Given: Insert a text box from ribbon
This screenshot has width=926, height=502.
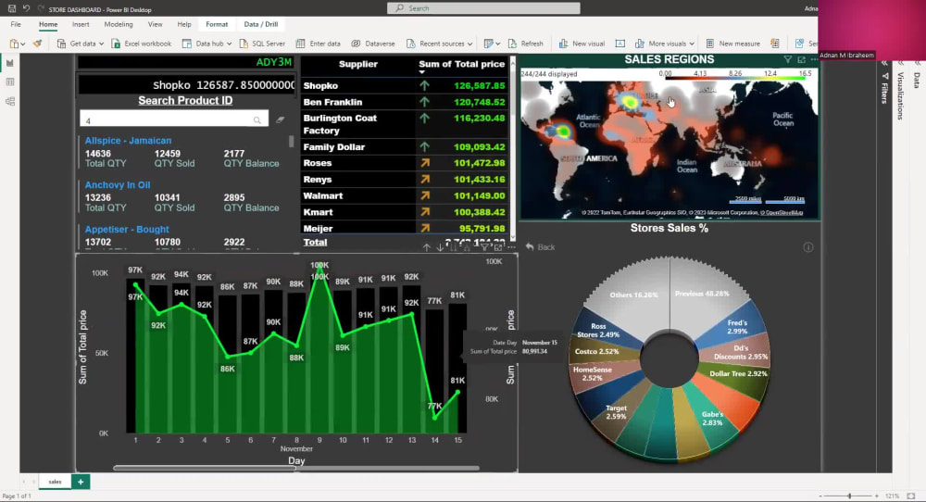Looking at the screenshot, I should coord(620,44).
